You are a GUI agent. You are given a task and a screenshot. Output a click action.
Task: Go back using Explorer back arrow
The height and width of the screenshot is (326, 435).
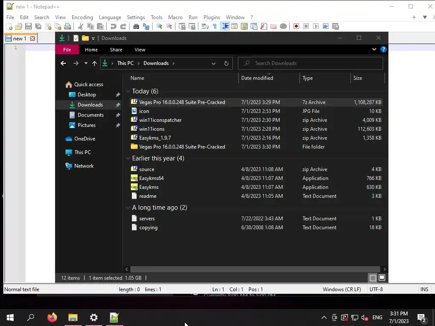coord(63,63)
